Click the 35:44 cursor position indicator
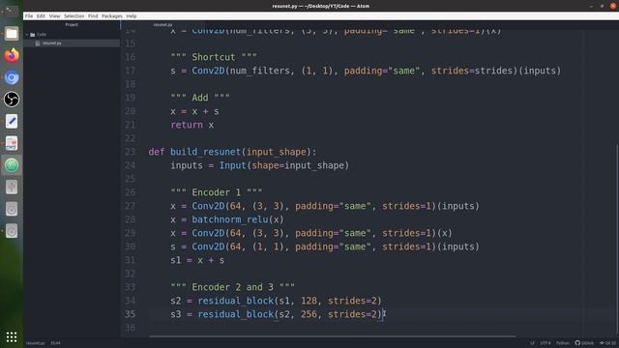Viewport: 619px width, 348px height. (56, 343)
